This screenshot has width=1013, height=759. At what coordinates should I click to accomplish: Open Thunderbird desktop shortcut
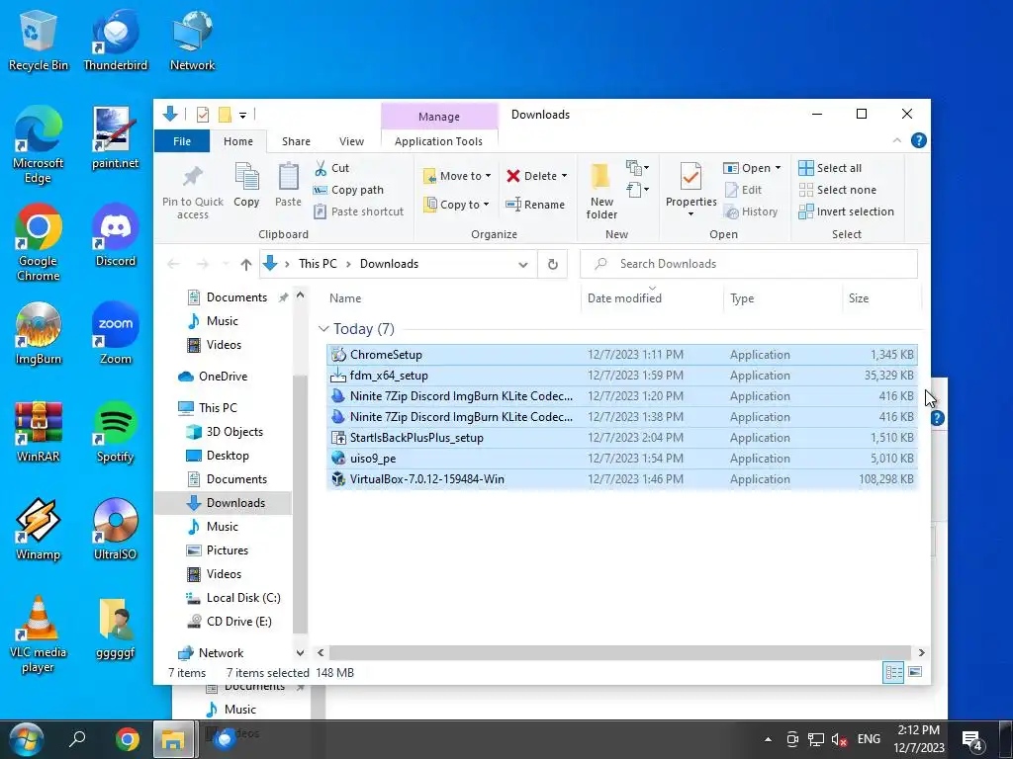pos(116,40)
